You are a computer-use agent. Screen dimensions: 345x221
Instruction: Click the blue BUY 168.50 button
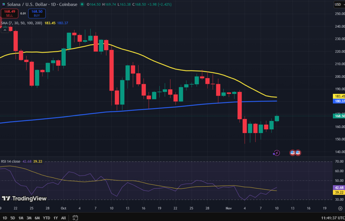coord(37,13)
